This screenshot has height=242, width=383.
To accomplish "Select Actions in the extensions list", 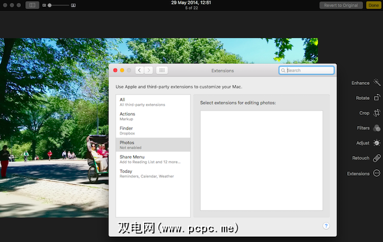I will 153,116.
